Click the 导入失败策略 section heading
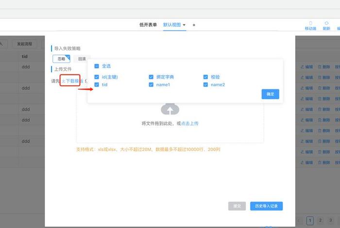This screenshot has height=228, width=340. point(67,49)
